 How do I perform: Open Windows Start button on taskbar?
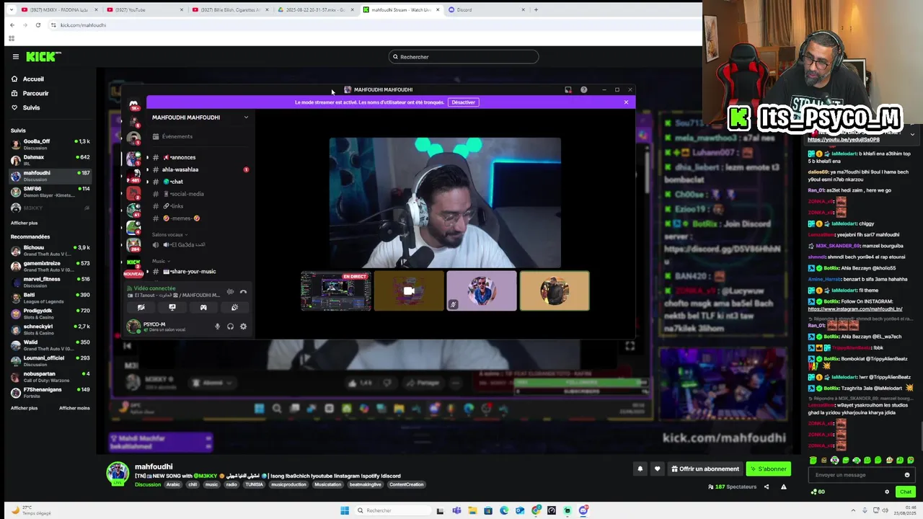pyautogui.click(x=345, y=510)
